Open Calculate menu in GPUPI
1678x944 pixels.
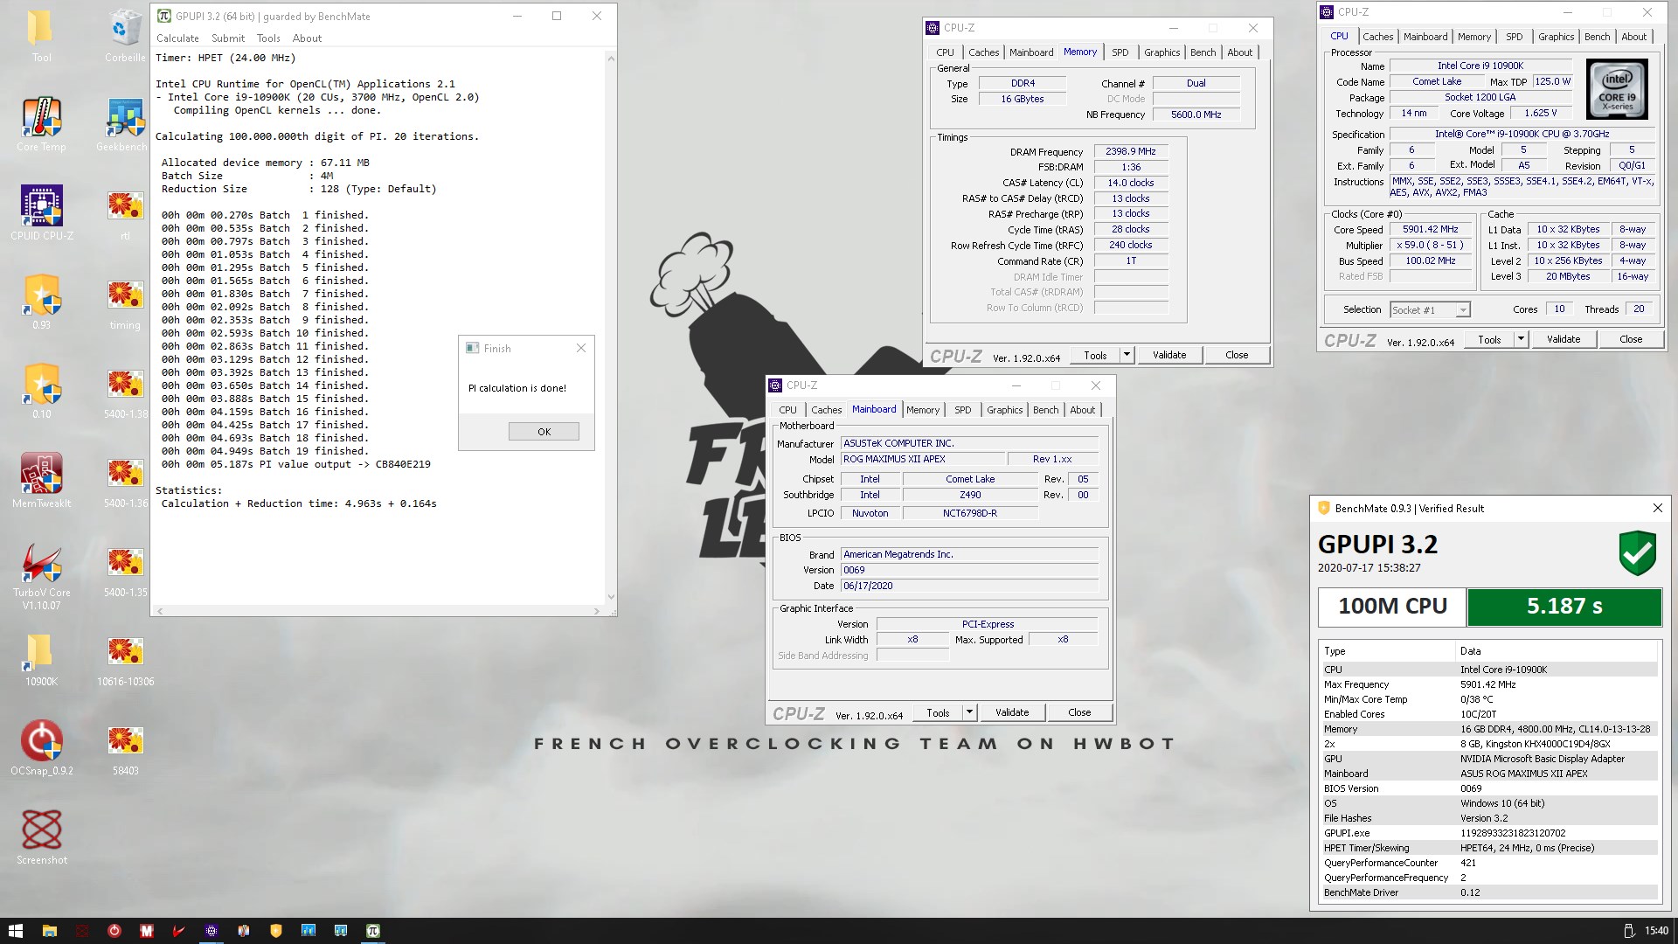click(177, 38)
